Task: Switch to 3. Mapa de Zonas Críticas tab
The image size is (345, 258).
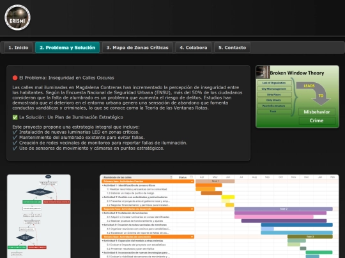Action: (137, 48)
